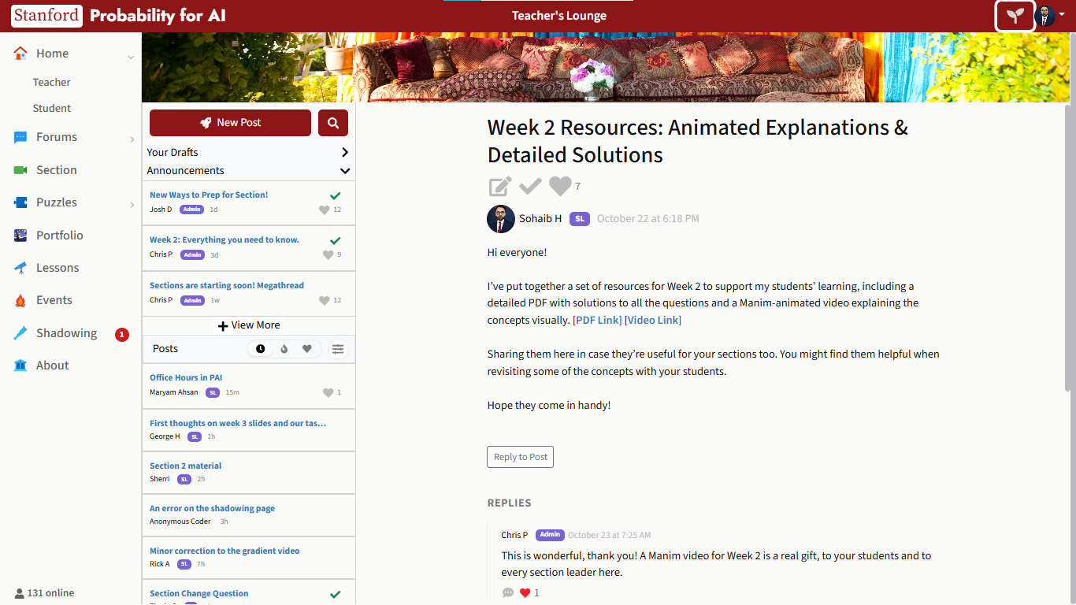Open the PDF Link
Viewport: 1076px width, 605px height.
click(597, 320)
